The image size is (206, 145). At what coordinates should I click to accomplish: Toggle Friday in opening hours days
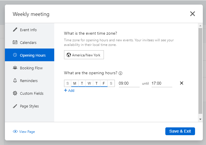[x=104, y=83]
